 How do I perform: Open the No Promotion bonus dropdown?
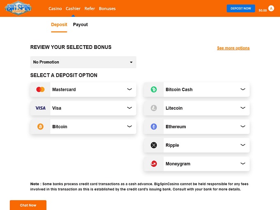tap(83, 62)
